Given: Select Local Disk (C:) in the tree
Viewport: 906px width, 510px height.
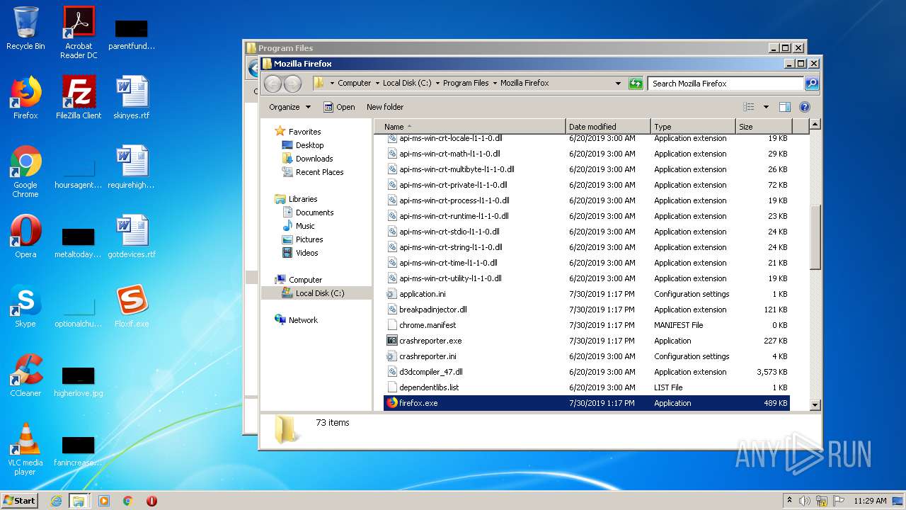Looking at the screenshot, I should click(x=319, y=293).
